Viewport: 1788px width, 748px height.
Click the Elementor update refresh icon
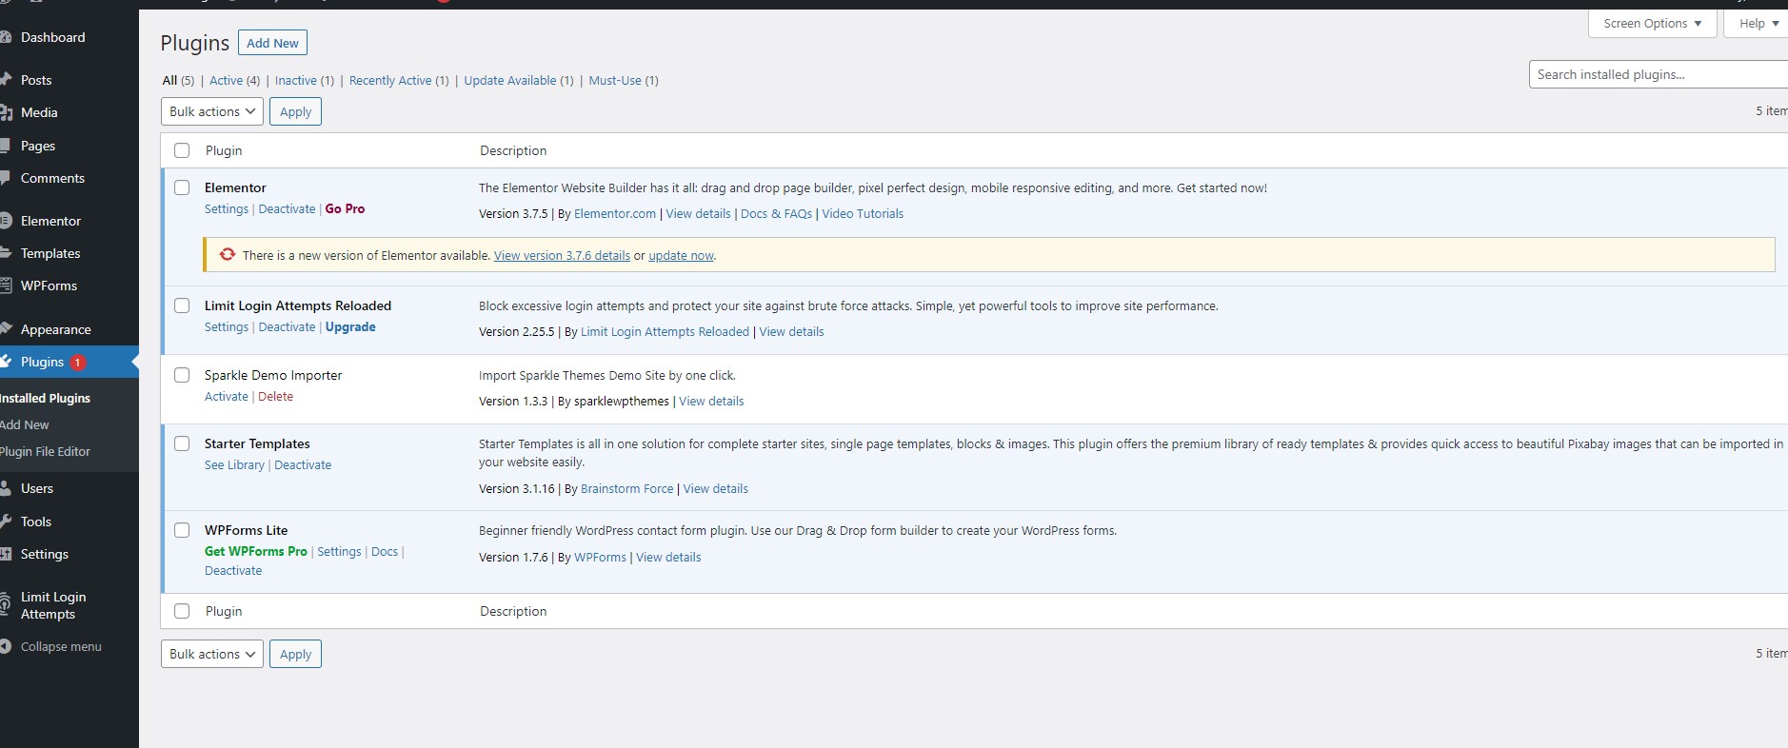point(228,255)
